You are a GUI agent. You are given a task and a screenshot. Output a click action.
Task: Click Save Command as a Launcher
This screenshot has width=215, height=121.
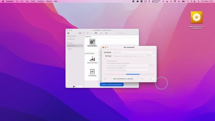123,79
